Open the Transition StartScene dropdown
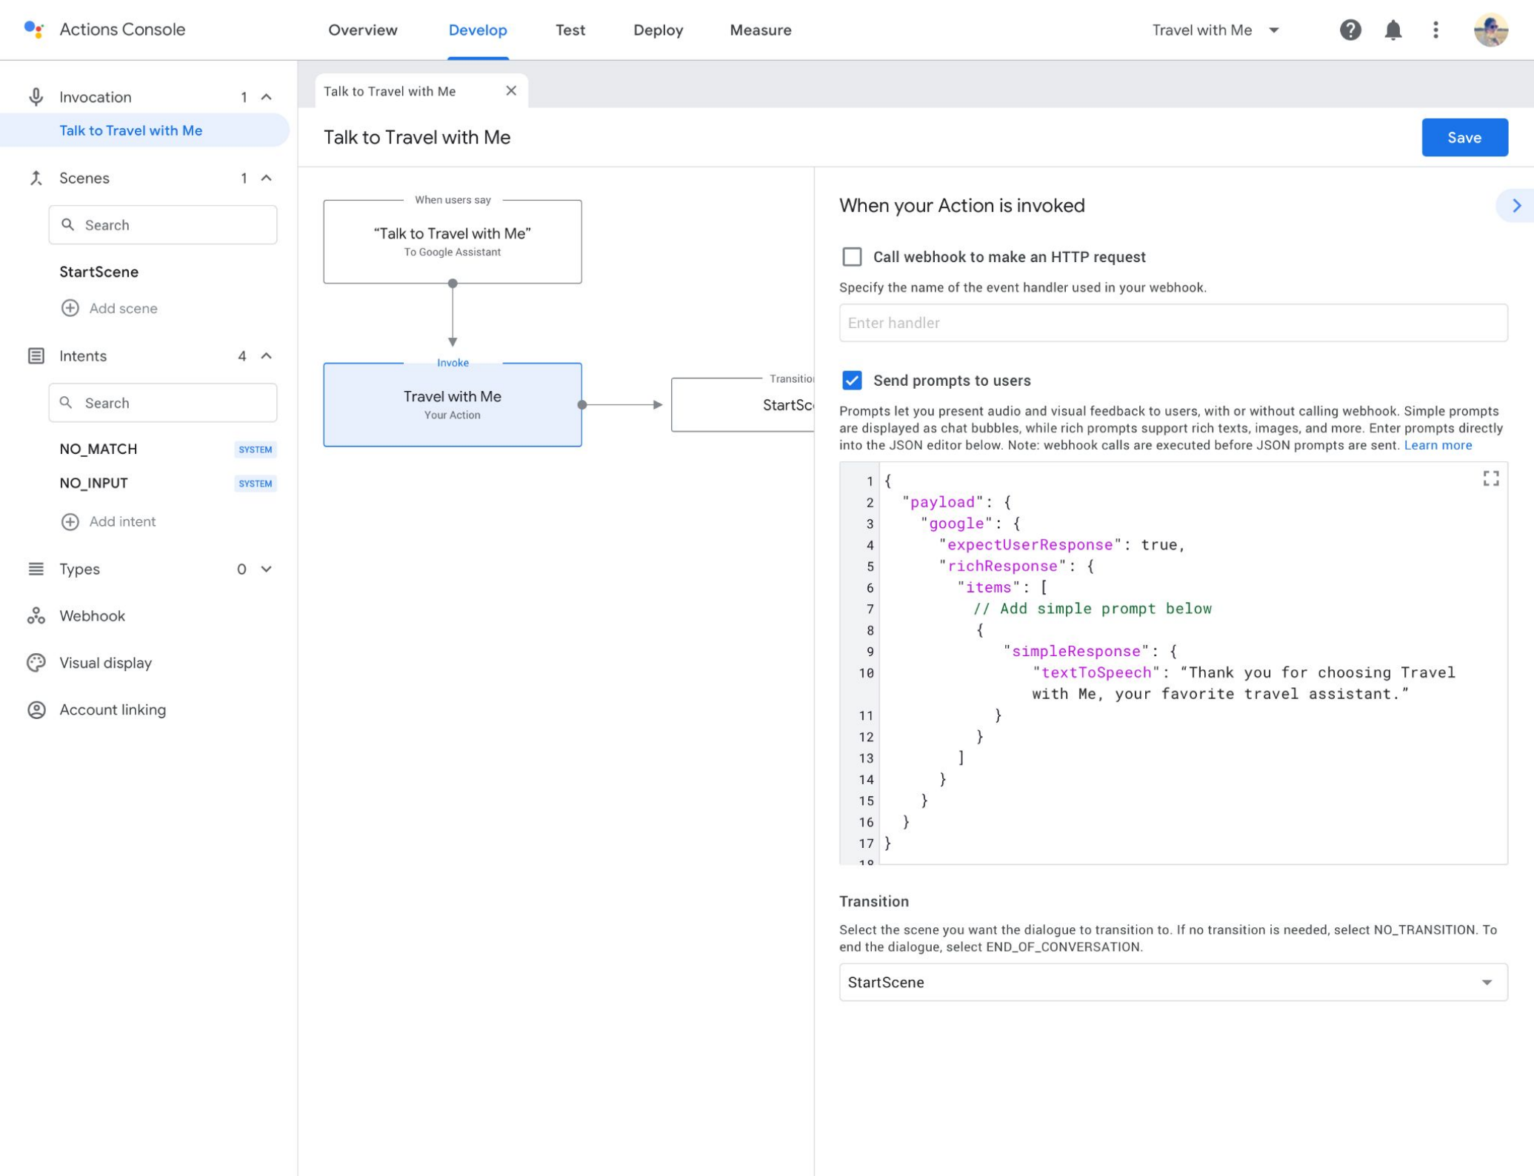This screenshot has height=1176, width=1534. pyautogui.click(x=1173, y=982)
